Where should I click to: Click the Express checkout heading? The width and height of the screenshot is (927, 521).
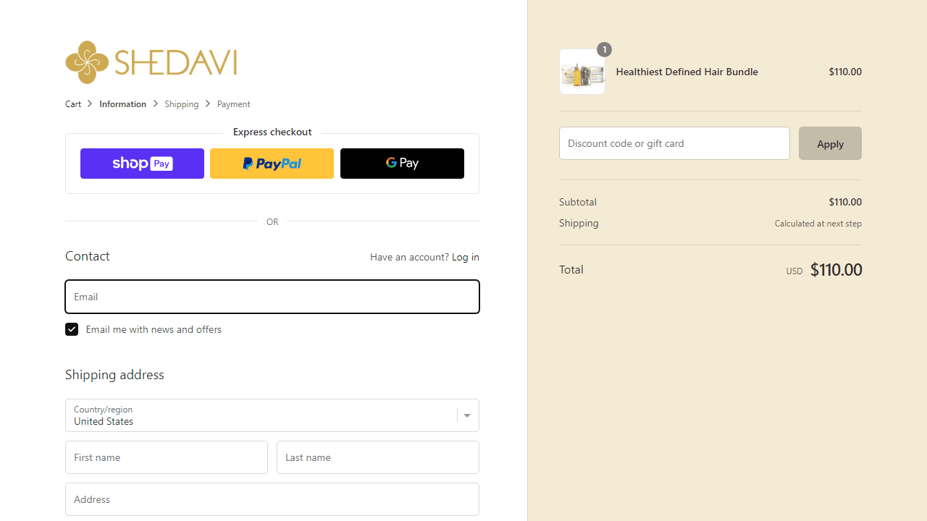pos(272,132)
